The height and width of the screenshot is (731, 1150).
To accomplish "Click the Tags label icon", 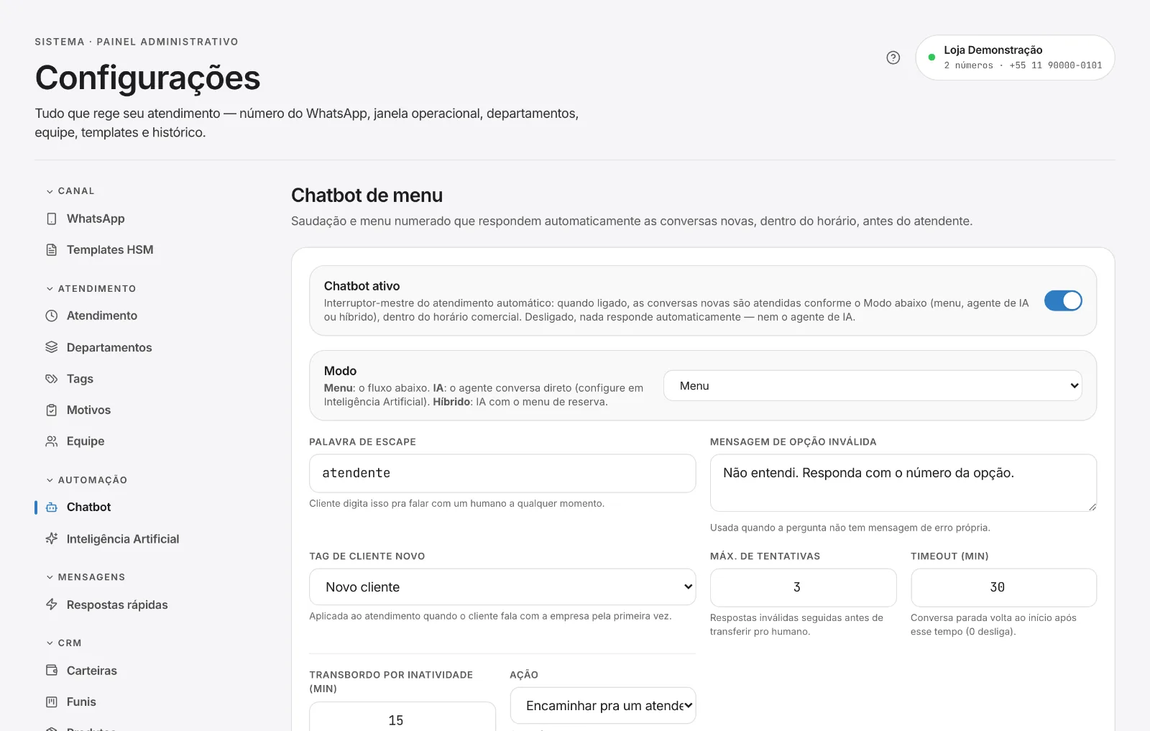I will 52,379.
